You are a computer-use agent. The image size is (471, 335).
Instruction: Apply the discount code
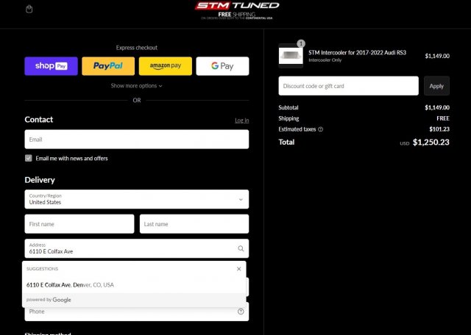pos(436,86)
